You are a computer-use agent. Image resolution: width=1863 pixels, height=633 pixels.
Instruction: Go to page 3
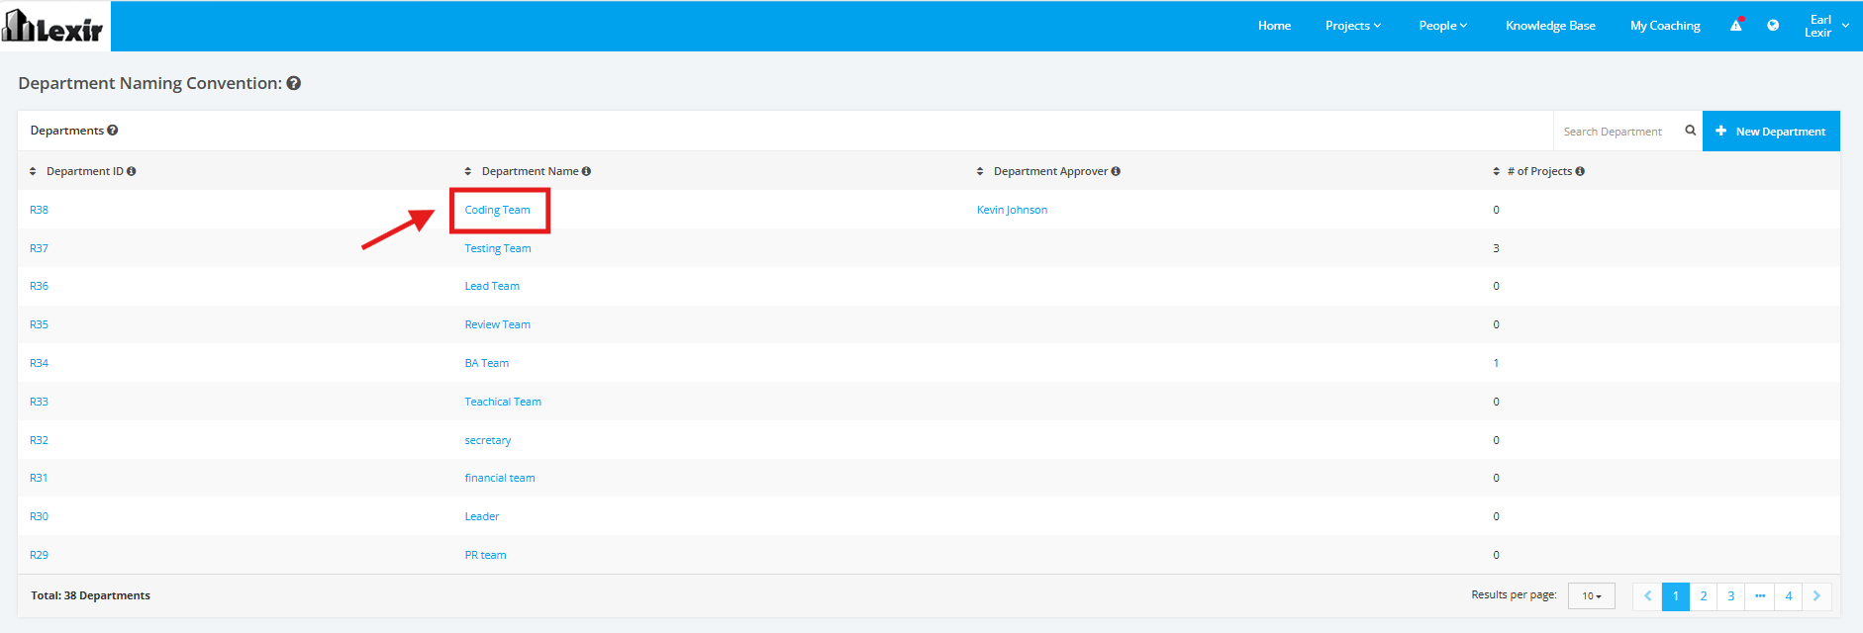point(1731,596)
